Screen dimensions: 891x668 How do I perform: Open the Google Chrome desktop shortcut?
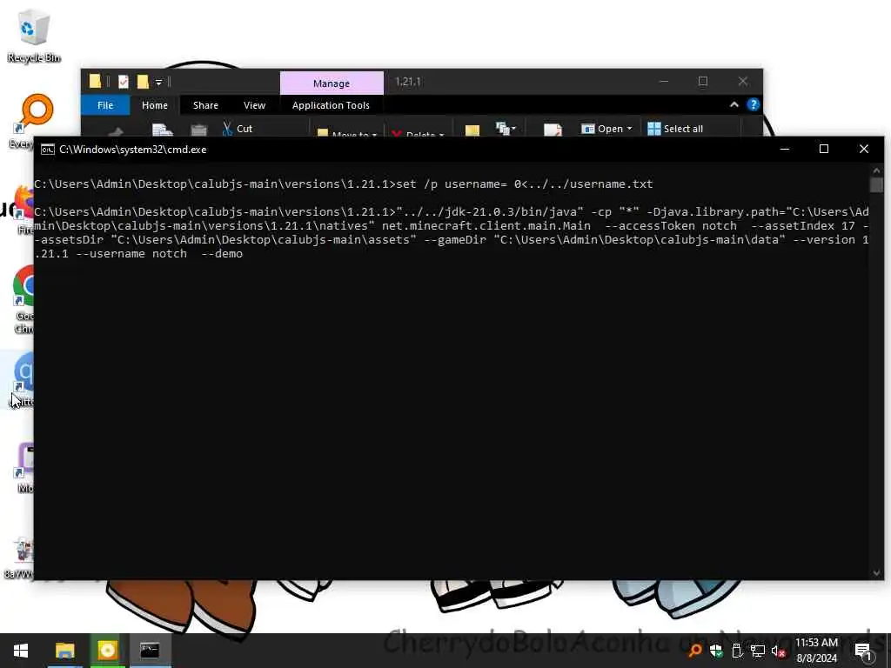[23, 299]
